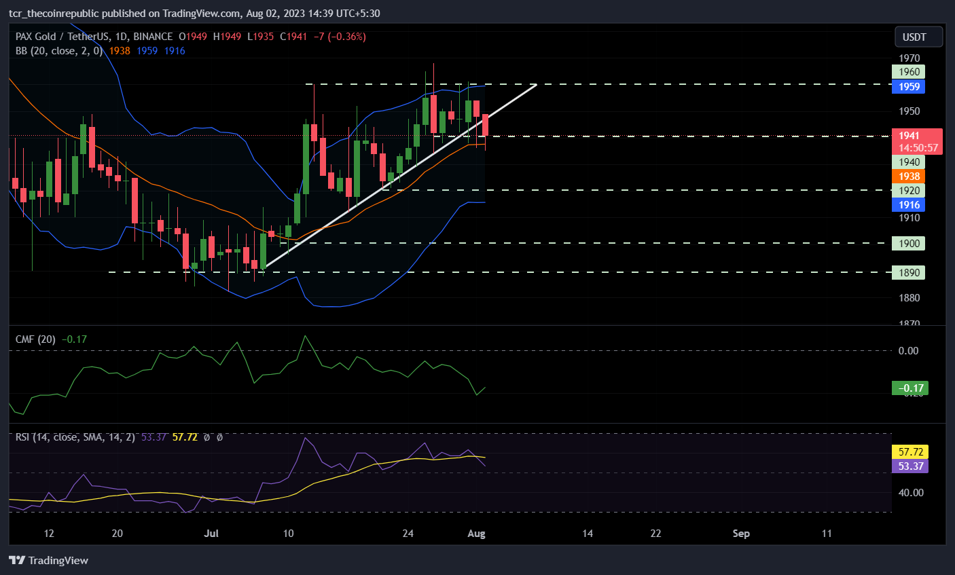This screenshot has width=955, height=575.
Task: Click the 1900 support level label
Action: tap(909, 244)
